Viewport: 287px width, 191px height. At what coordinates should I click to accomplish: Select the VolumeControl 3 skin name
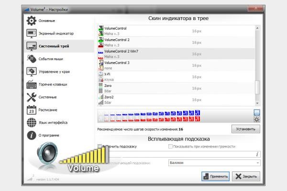117,63
